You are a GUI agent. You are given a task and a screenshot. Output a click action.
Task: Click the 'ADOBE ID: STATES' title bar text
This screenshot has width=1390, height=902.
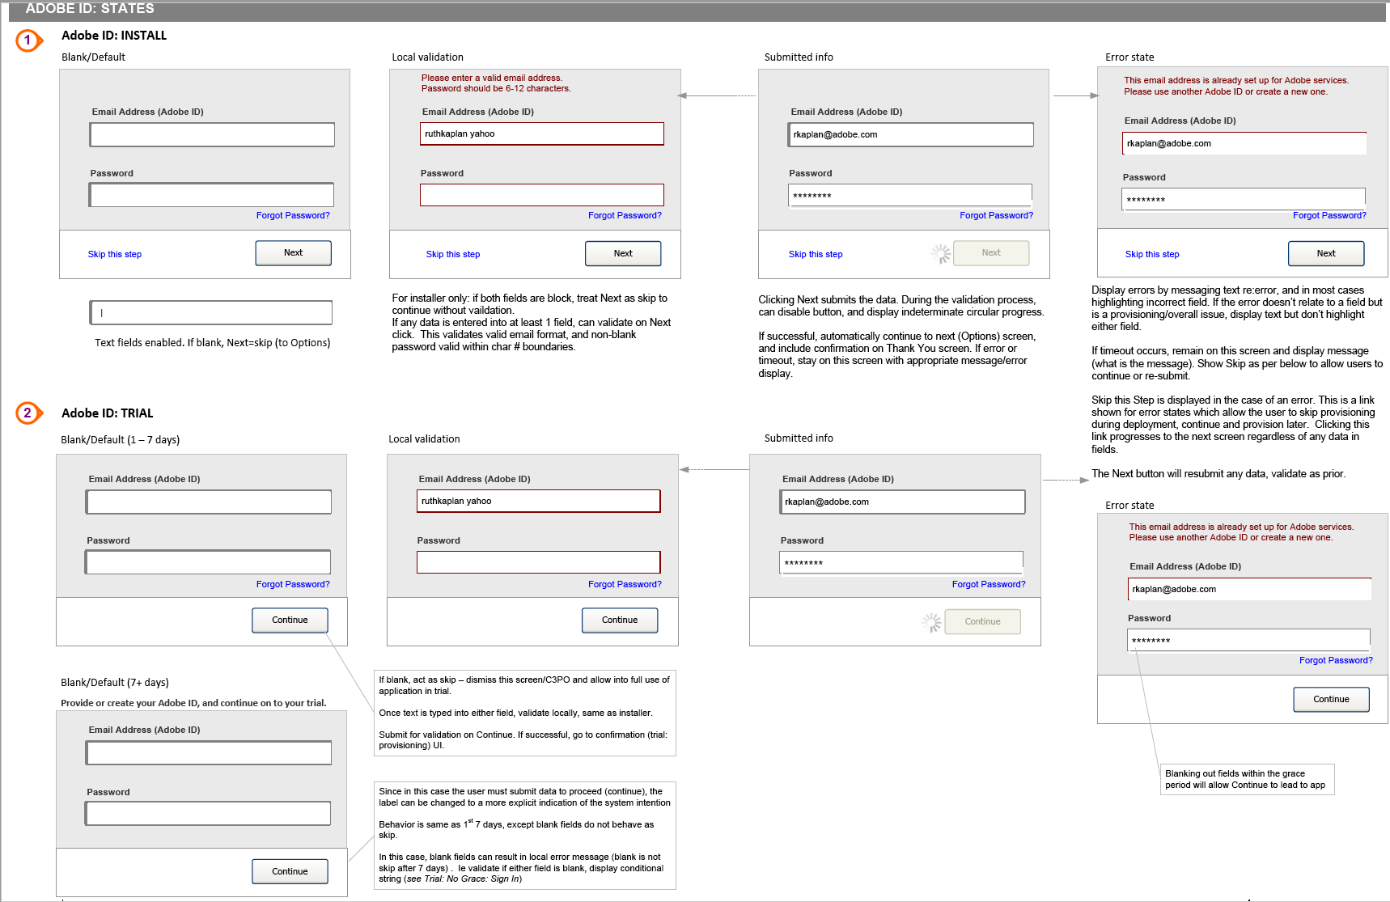[x=90, y=8]
